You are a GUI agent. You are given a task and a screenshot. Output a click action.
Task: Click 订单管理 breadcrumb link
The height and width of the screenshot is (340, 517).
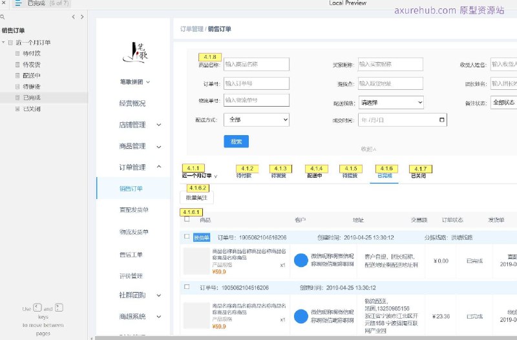[x=191, y=29]
